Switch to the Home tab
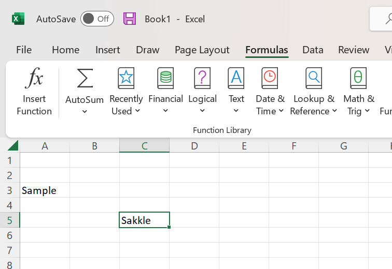This screenshot has height=269, width=392. 65,50
